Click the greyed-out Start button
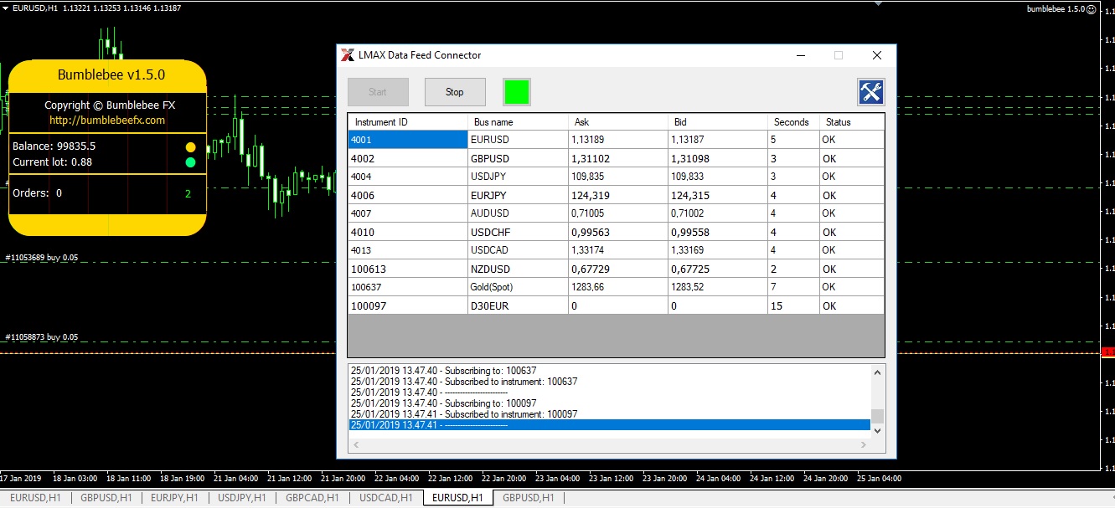This screenshot has width=1115, height=508. pyautogui.click(x=378, y=92)
